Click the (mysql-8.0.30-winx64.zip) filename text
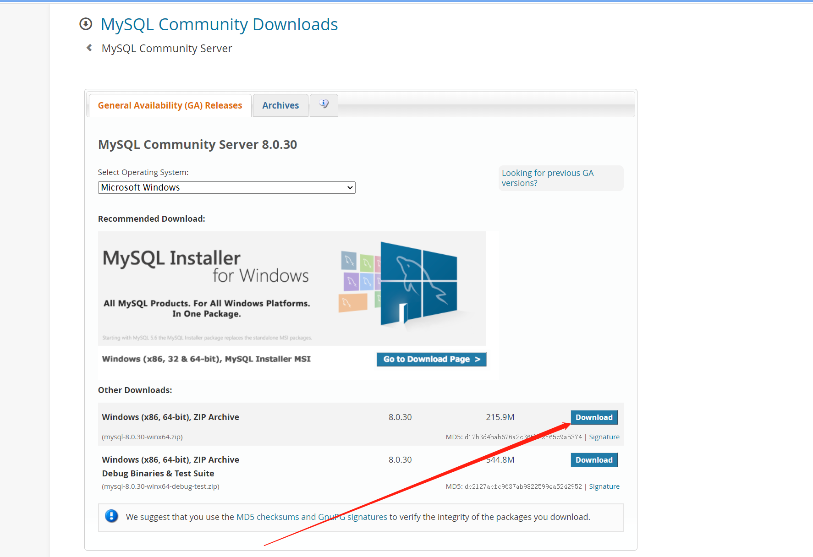This screenshot has width=813, height=557. (142, 437)
